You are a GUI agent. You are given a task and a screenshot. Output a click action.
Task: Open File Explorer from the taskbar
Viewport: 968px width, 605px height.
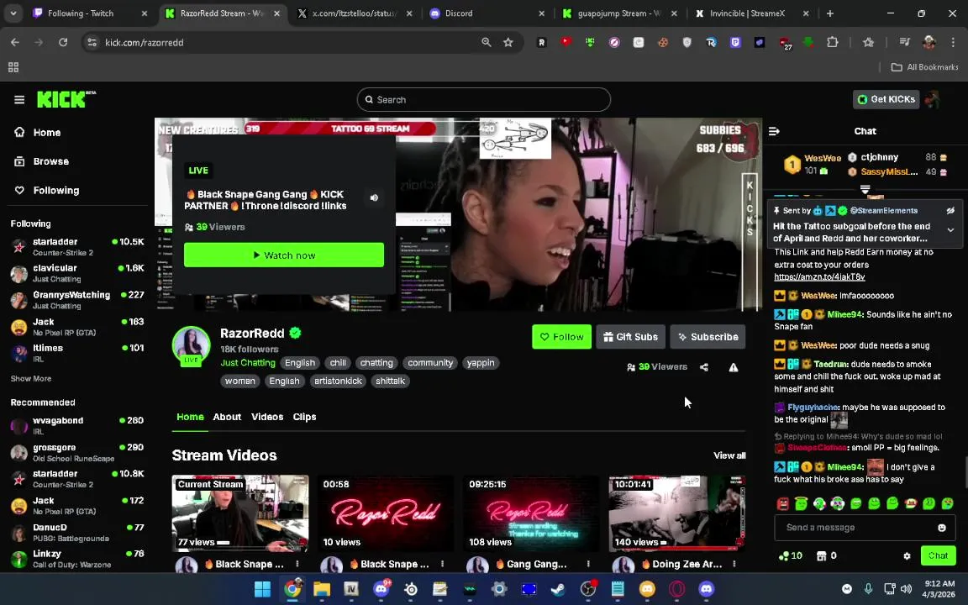click(322, 589)
